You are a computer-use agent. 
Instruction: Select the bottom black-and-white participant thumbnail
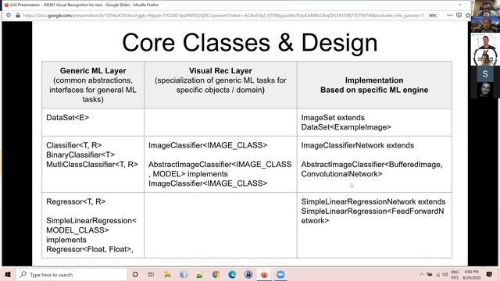(485, 90)
